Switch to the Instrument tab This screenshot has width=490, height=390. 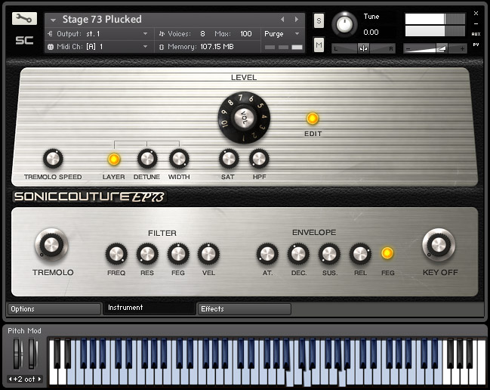149,308
